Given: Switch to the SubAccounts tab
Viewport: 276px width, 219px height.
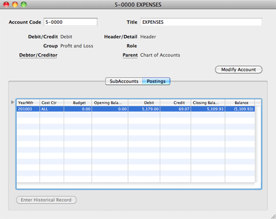Looking at the screenshot, I should tap(124, 81).
